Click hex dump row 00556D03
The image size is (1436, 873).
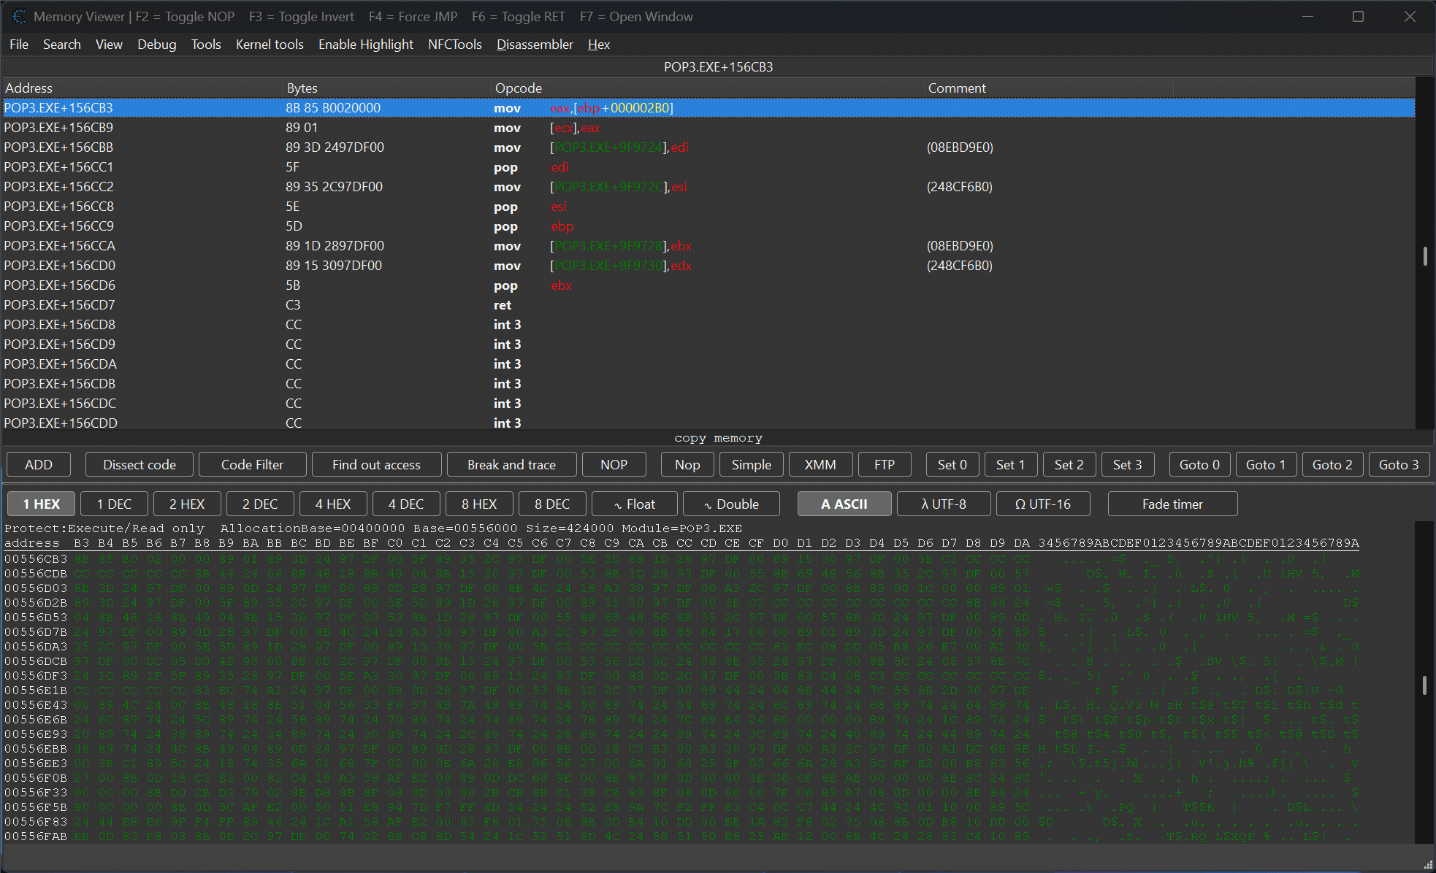(x=681, y=588)
